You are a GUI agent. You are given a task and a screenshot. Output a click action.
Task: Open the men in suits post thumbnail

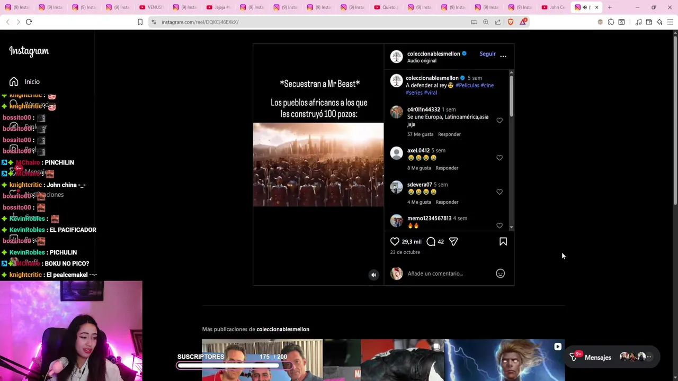click(262, 360)
